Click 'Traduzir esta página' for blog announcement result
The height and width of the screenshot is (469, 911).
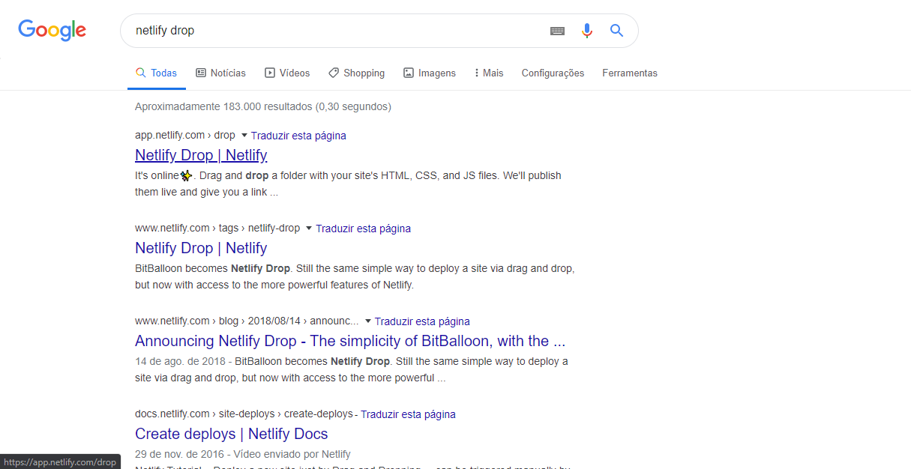click(422, 321)
